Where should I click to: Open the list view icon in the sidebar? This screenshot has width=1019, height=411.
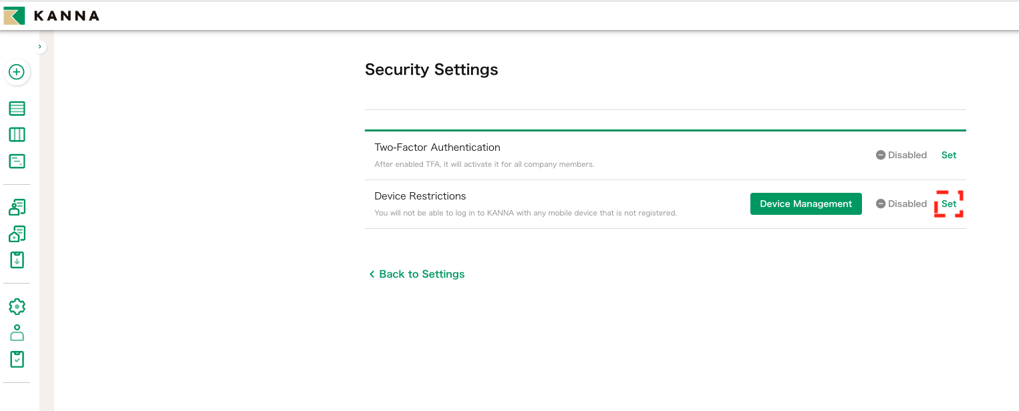tap(17, 109)
